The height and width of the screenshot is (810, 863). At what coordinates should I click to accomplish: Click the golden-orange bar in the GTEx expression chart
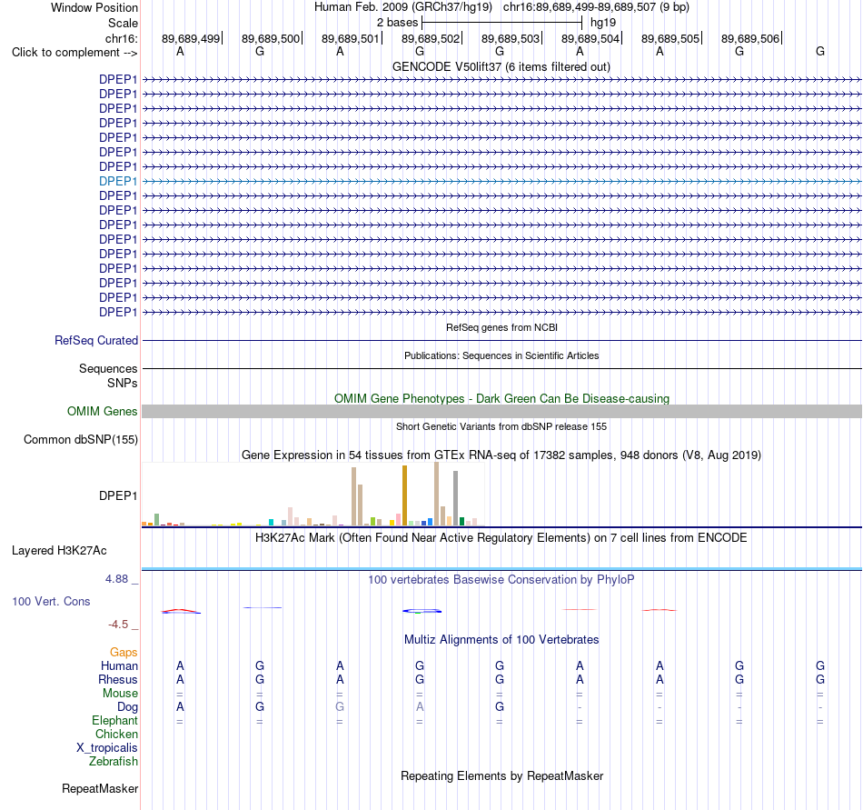click(404, 495)
